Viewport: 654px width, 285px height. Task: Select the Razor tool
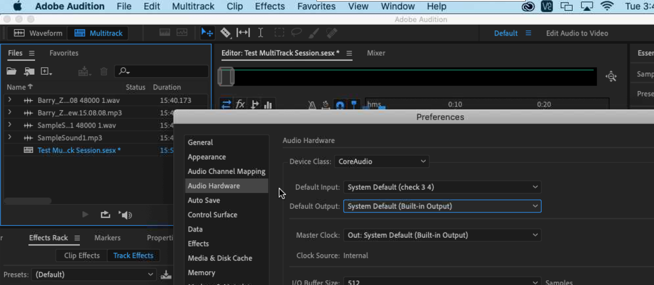point(226,33)
